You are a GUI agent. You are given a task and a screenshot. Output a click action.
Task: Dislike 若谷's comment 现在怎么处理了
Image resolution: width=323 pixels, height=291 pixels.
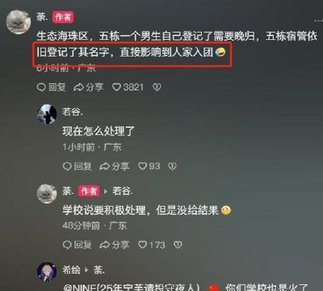172,166
